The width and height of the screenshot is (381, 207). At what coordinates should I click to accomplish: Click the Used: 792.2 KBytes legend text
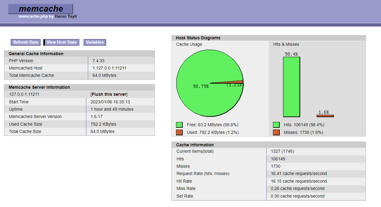click(x=213, y=132)
